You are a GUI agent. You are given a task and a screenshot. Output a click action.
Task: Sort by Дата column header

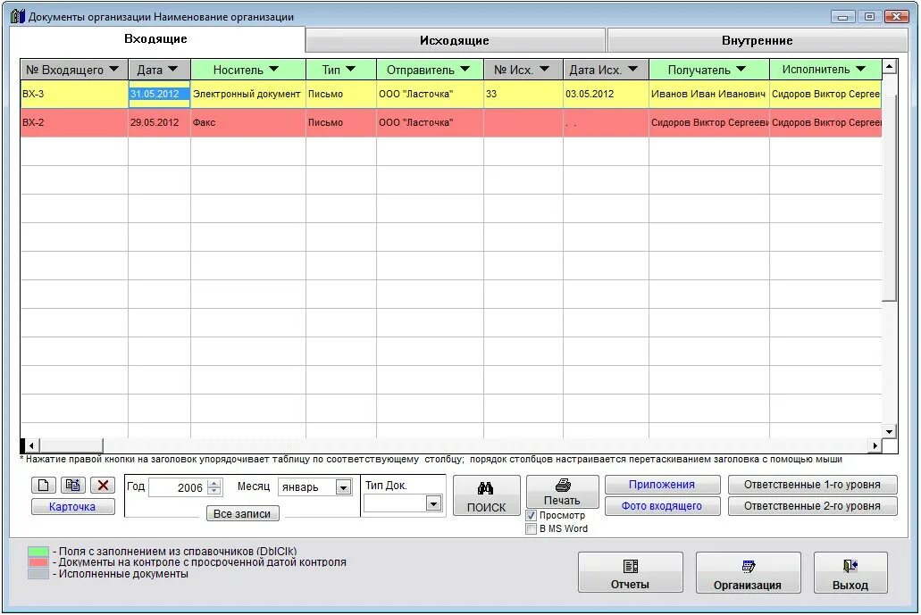159,70
